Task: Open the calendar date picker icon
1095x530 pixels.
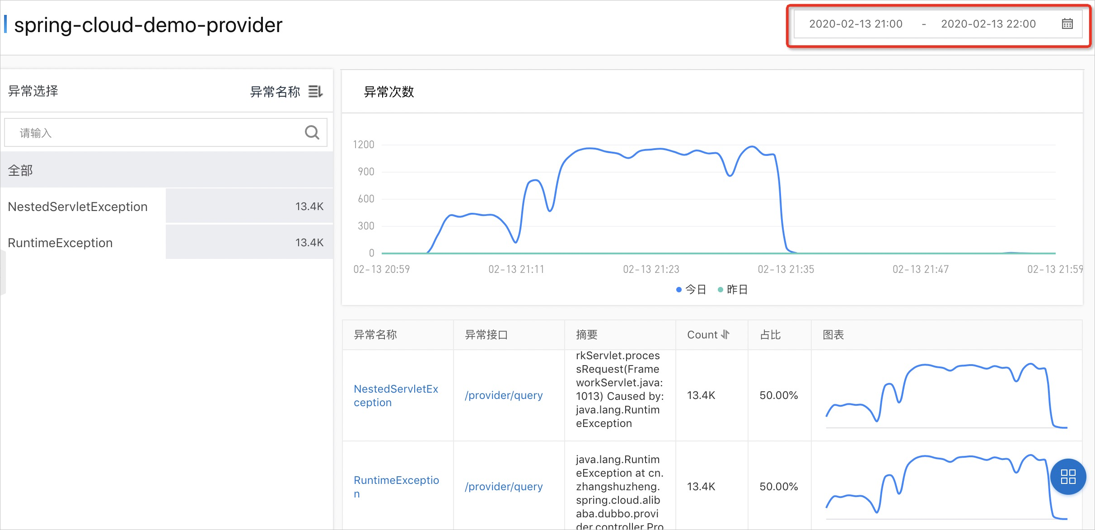Action: 1067,24
